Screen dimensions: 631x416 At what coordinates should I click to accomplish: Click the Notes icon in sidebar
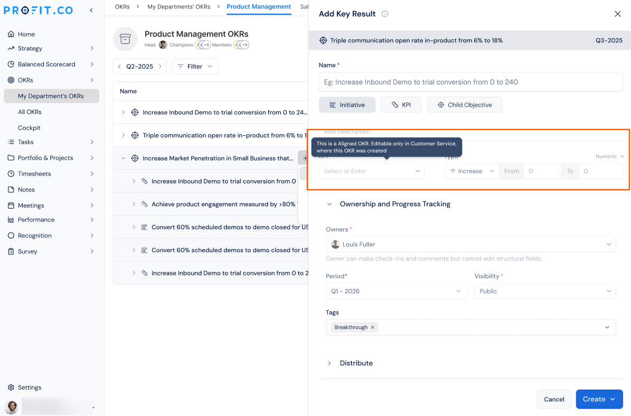tap(11, 190)
